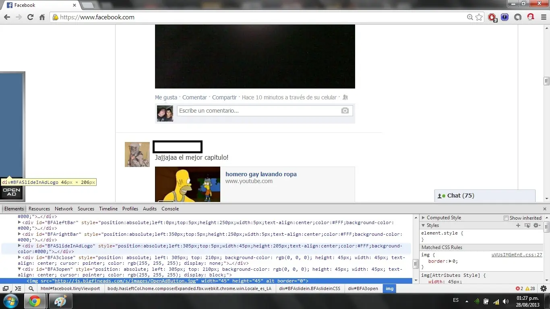
Task: Open the Console tab
Action: pyautogui.click(x=170, y=209)
